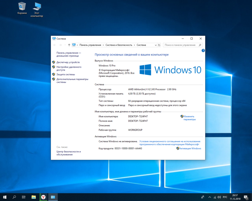This screenshot has width=252, height=201.
Task: Open the People icon in the taskbar
Action: point(203,197)
